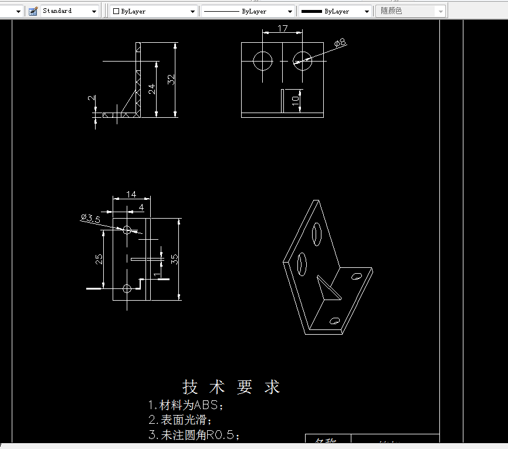Select the 35 dimension text

[x=174, y=259]
